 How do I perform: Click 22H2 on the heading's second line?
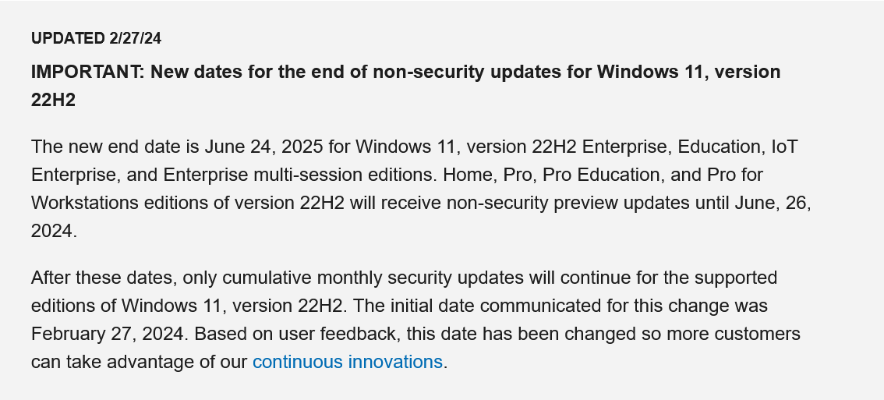tap(53, 100)
